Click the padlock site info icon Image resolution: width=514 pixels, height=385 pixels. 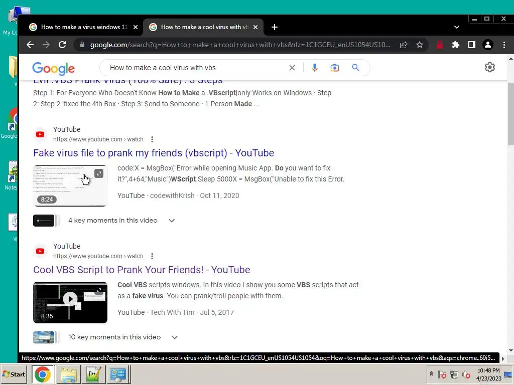(x=82, y=45)
